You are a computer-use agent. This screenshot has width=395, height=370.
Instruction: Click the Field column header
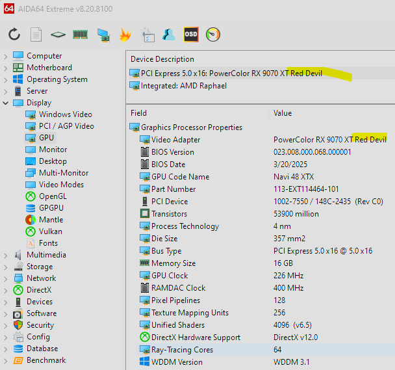(x=139, y=112)
